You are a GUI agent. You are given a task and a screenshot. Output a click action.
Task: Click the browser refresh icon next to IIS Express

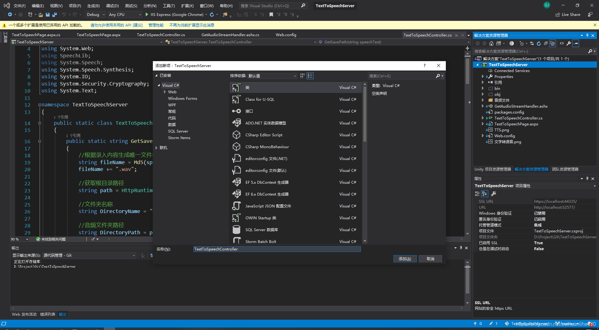coord(212,14)
